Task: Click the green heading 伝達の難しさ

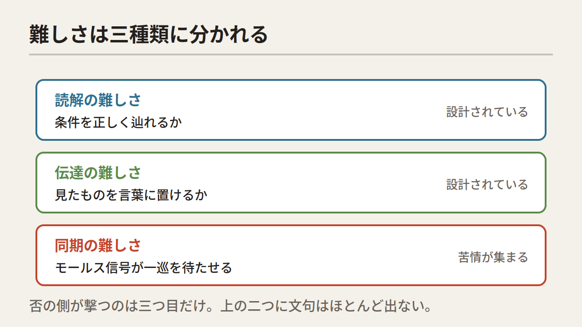Action: (98, 173)
